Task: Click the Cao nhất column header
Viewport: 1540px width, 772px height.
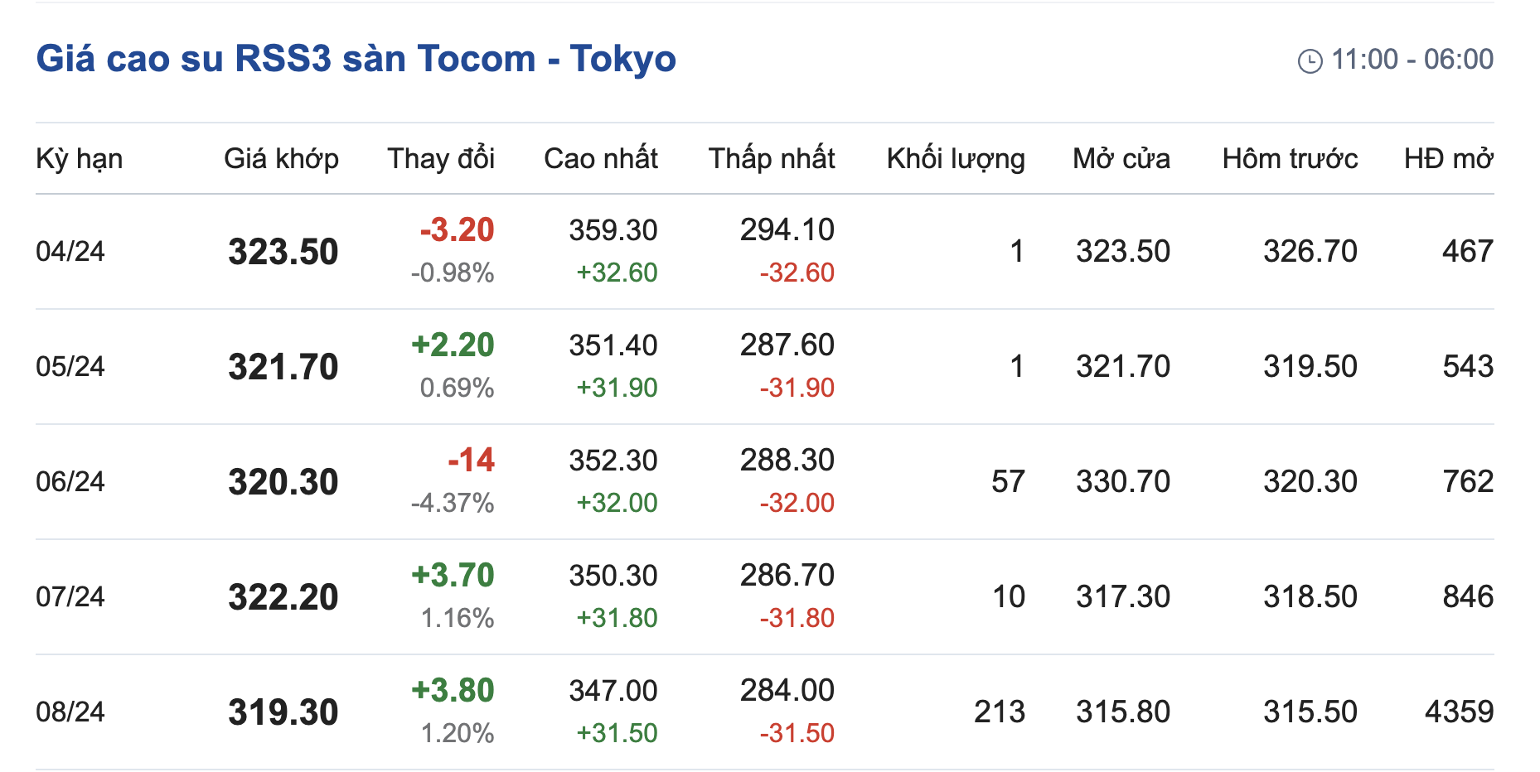Action: pos(600,158)
